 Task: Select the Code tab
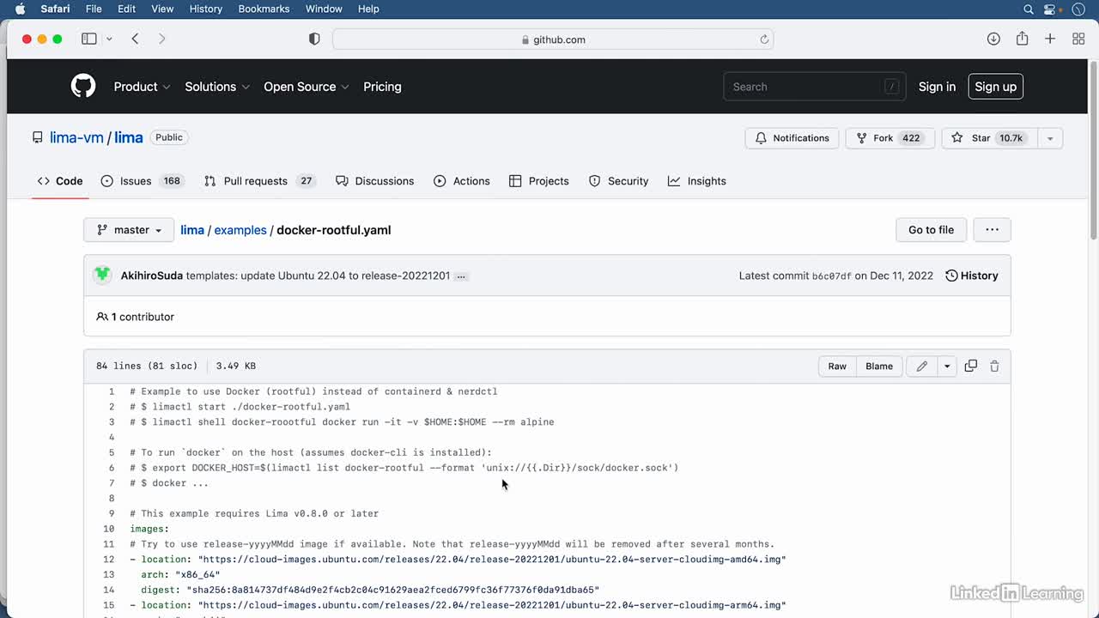tap(60, 181)
